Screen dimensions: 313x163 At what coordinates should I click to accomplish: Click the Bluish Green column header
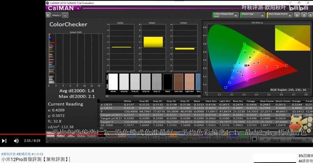(283, 101)
